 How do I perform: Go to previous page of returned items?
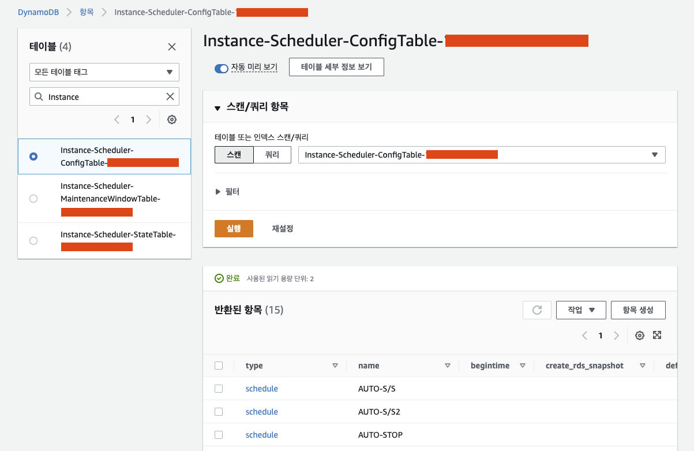(585, 336)
